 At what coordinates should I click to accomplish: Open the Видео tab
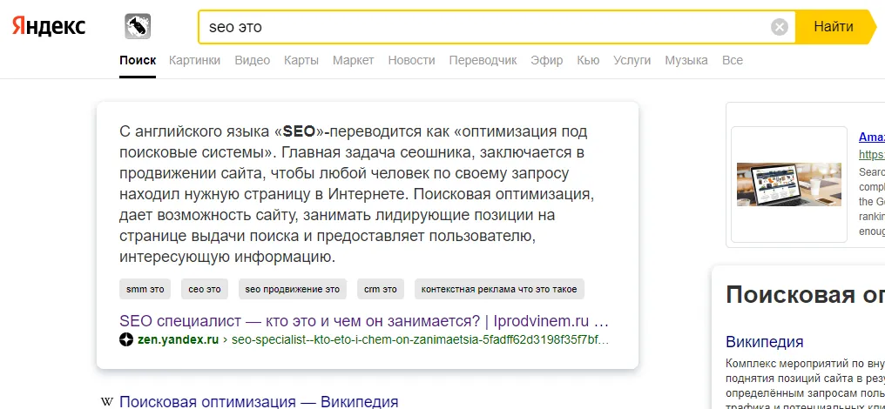(x=253, y=60)
